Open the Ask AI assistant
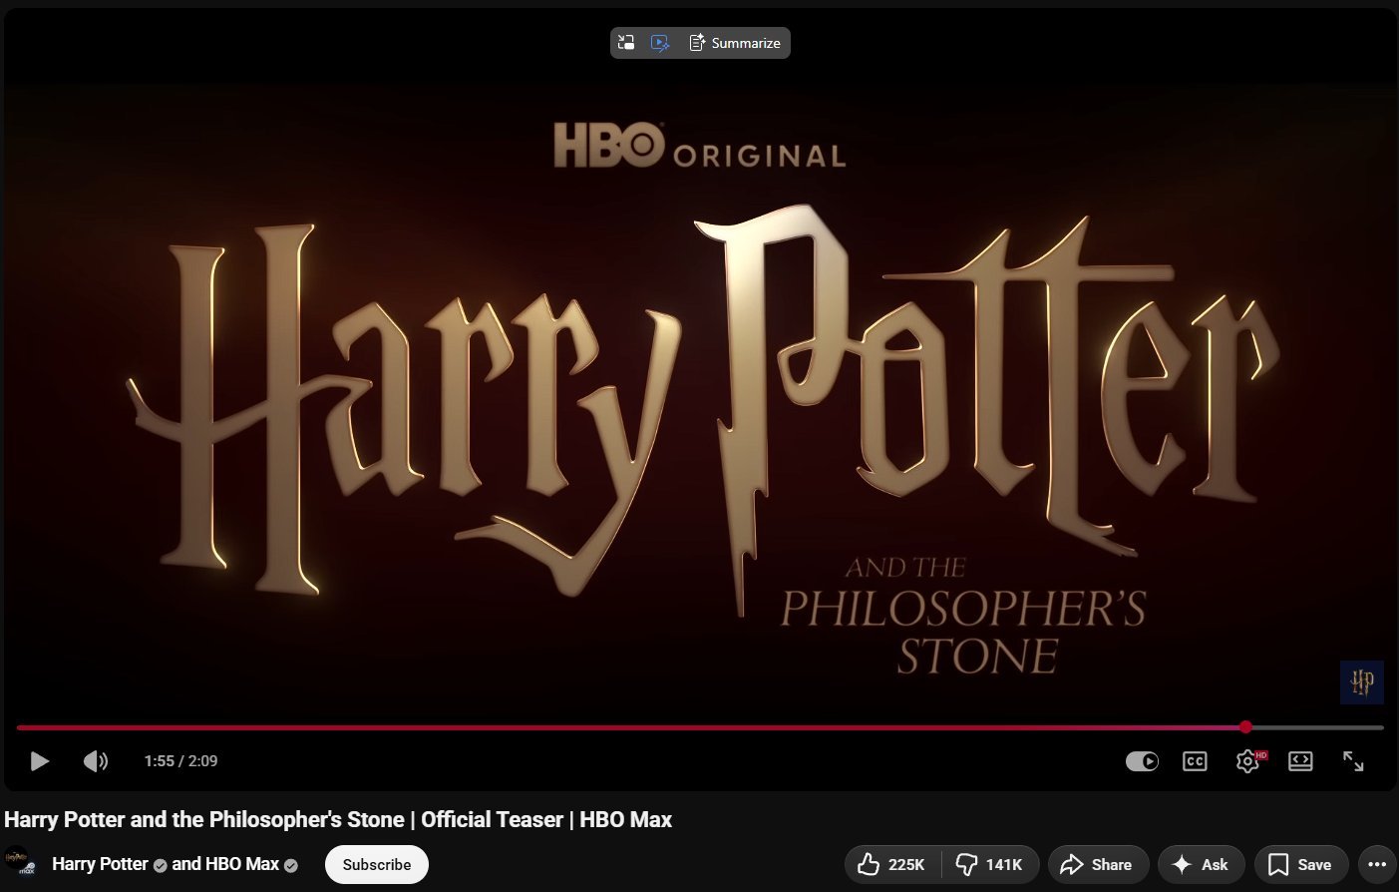Screen dimensions: 1399x892 pyautogui.click(x=1202, y=864)
